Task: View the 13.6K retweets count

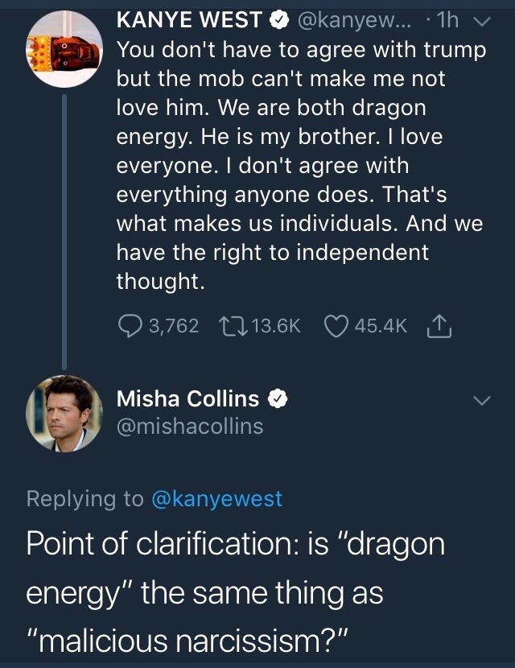Action: click(276, 325)
